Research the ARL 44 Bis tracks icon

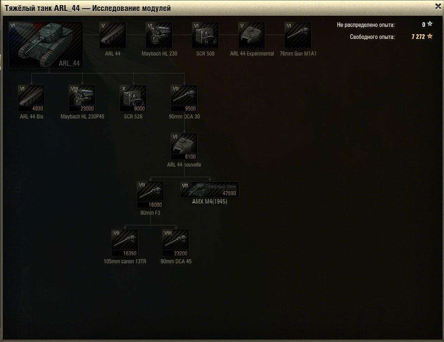point(31,98)
